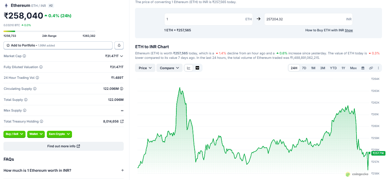Open chart more options three-dot menu
This screenshot has width=392, height=180.
[378, 68]
